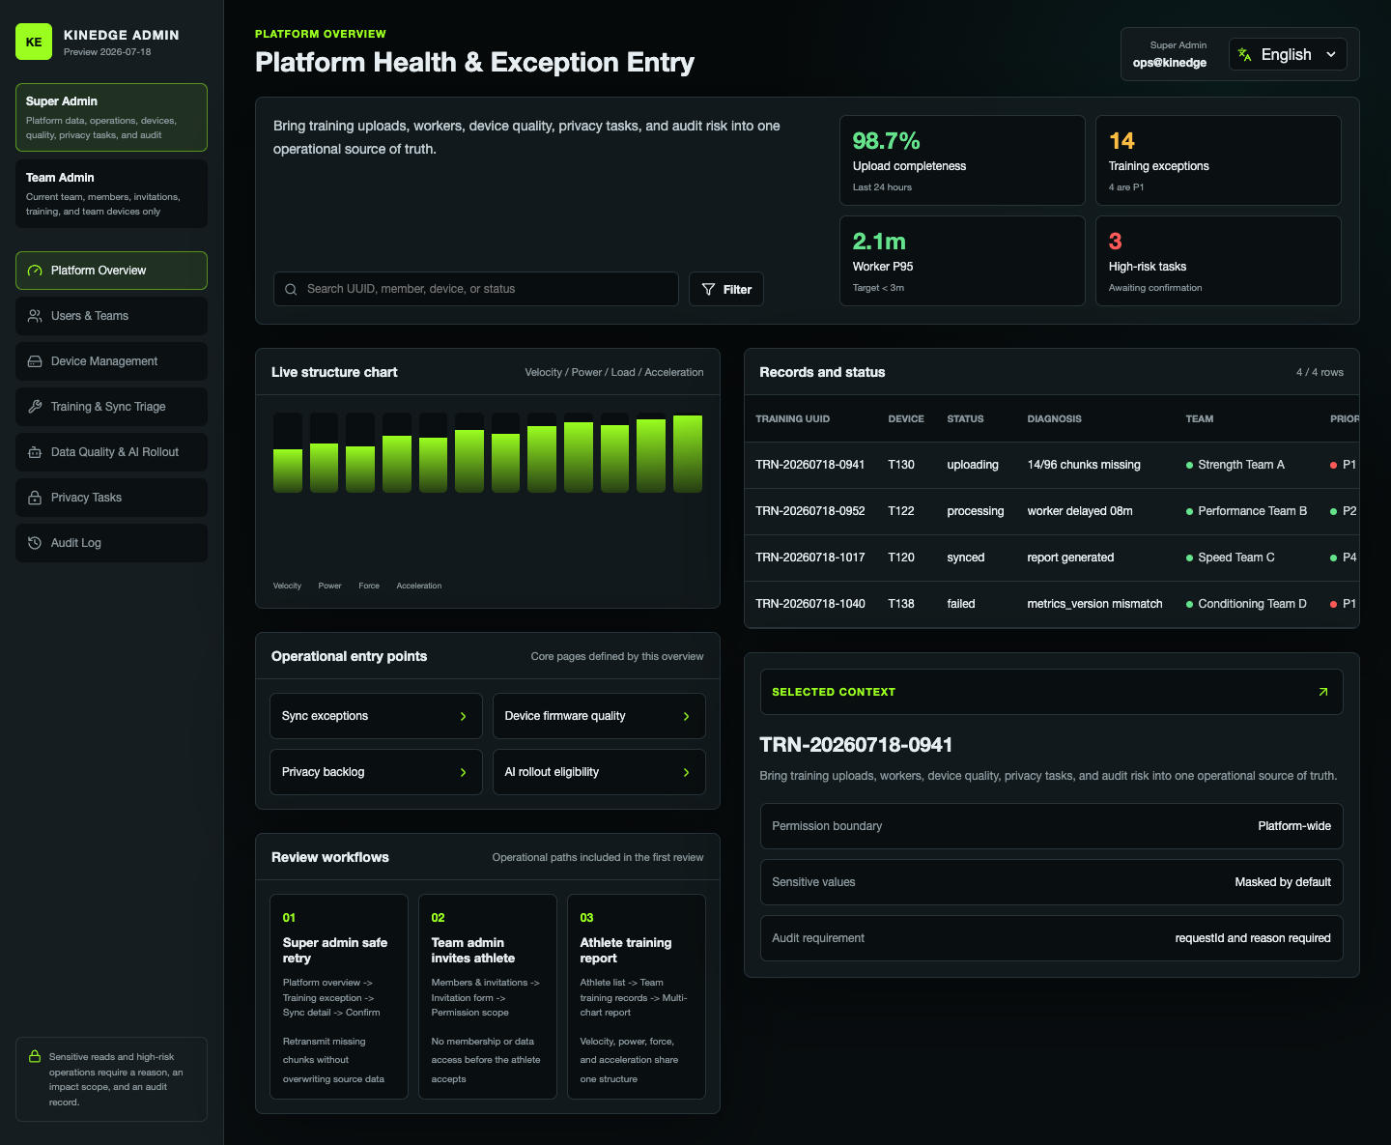1391x1145 pixels.
Task: Open the Athlete training report workflow
Action: (x=637, y=996)
